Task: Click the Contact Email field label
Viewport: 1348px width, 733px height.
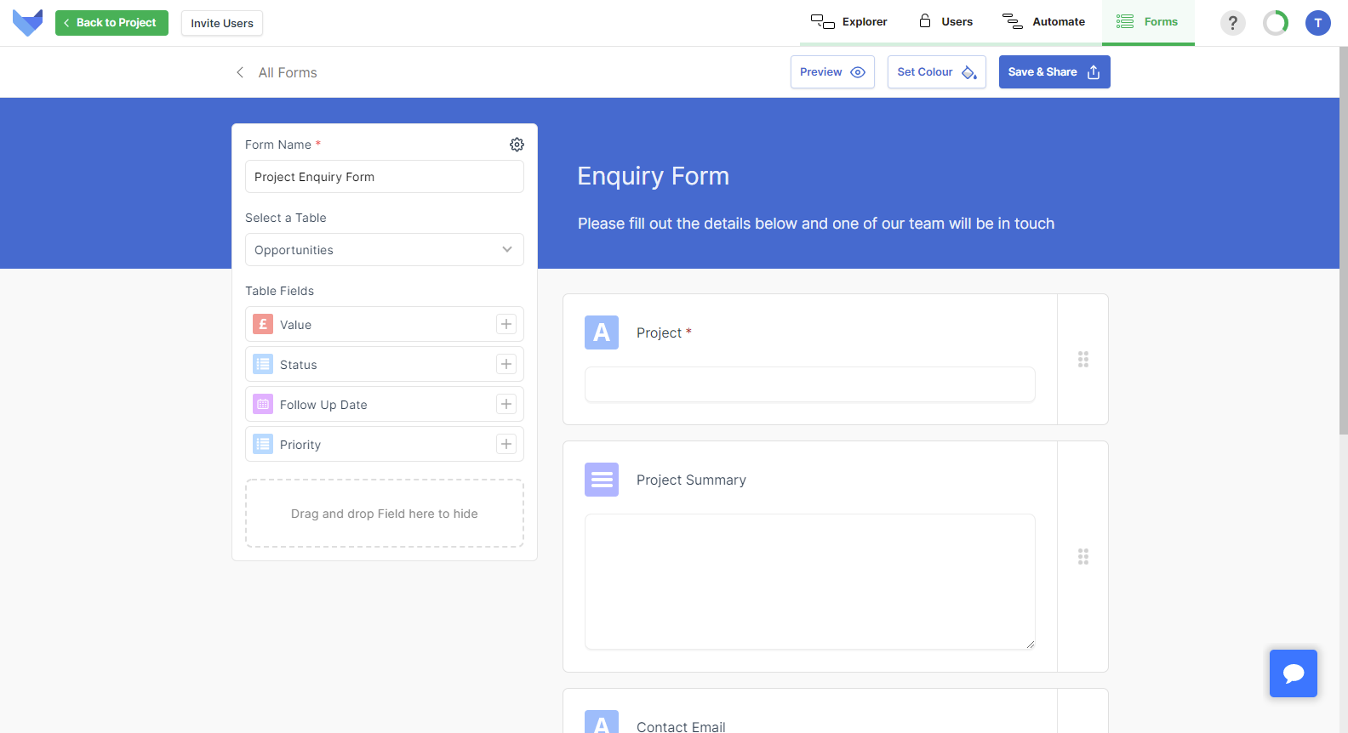Action: tap(681, 726)
